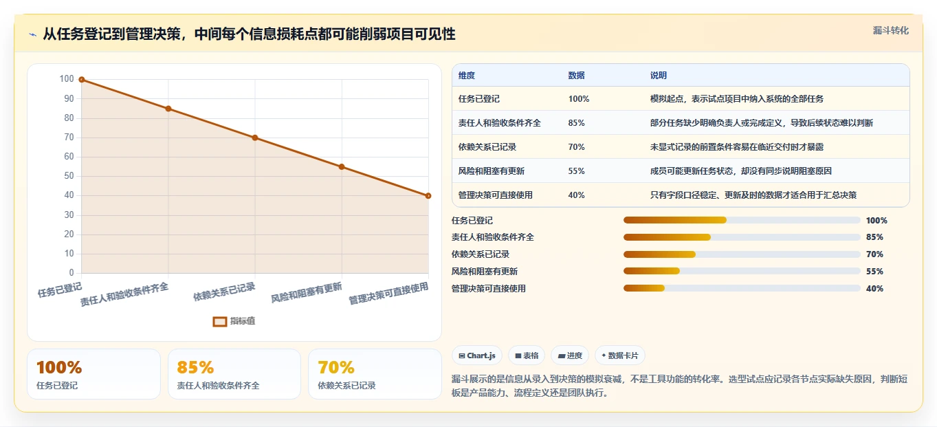The height and width of the screenshot is (427, 937).
Task: Click the 40% label beside the bottom progress bar
Action: coord(874,289)
